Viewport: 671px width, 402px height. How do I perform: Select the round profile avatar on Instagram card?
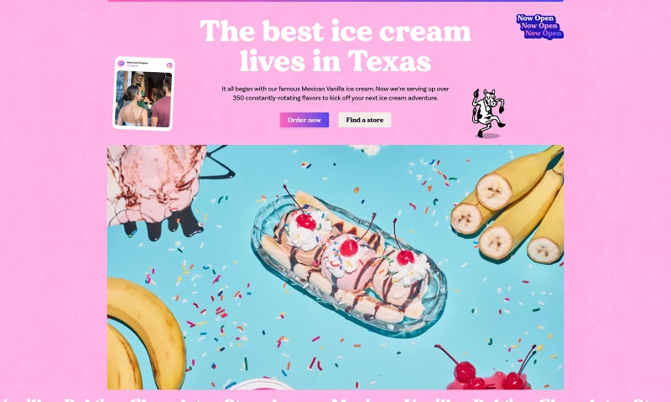[x=121, y=63]
